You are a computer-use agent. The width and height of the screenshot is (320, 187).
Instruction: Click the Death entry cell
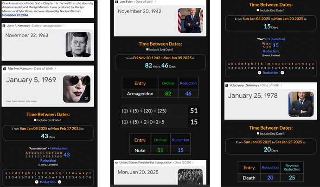point(249,178)
